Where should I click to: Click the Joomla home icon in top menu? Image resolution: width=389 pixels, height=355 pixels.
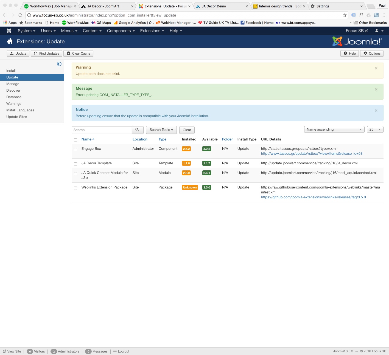tap(9, 31)
